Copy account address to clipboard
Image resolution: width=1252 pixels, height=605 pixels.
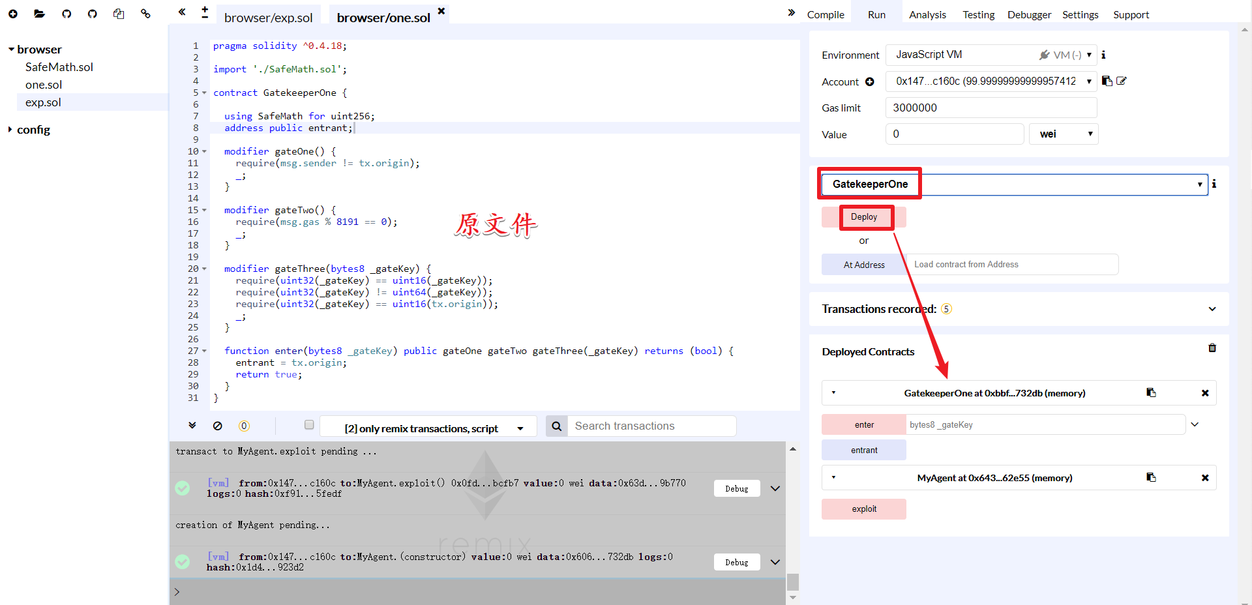pyautogui.click(x=1107, y=81)
